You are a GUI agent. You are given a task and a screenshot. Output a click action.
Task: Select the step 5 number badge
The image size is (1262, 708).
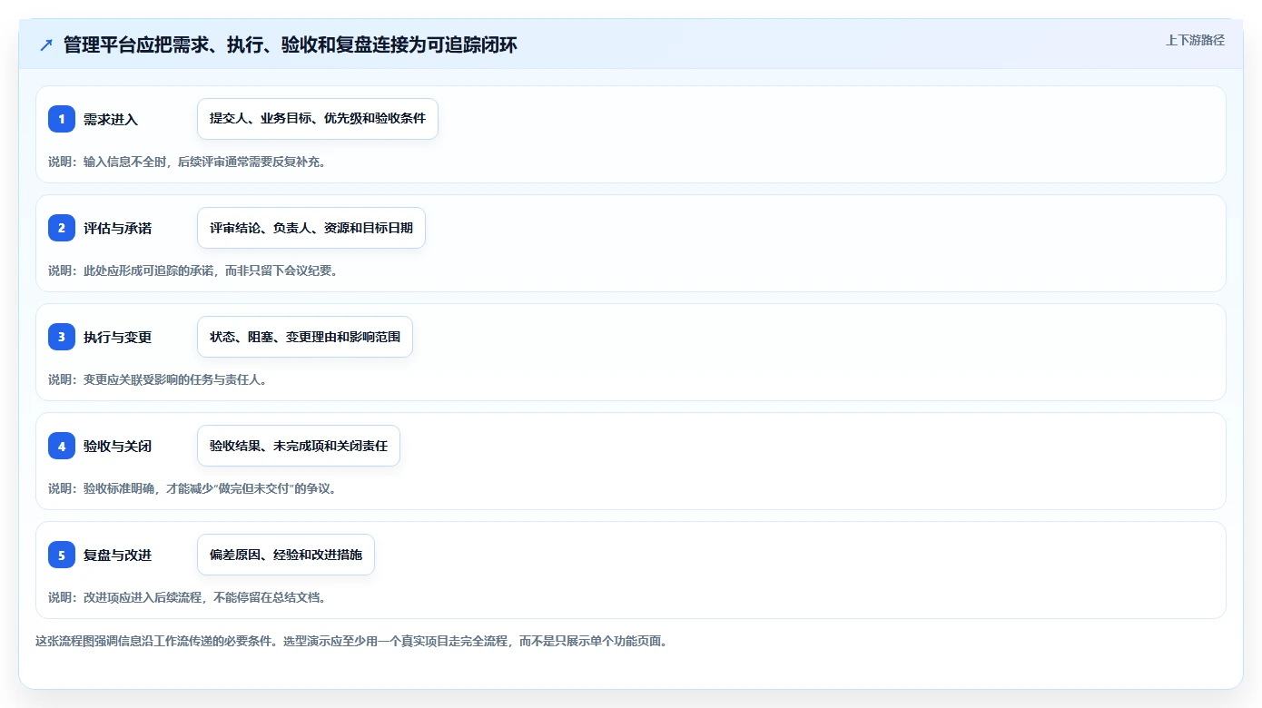coord(62,555)
